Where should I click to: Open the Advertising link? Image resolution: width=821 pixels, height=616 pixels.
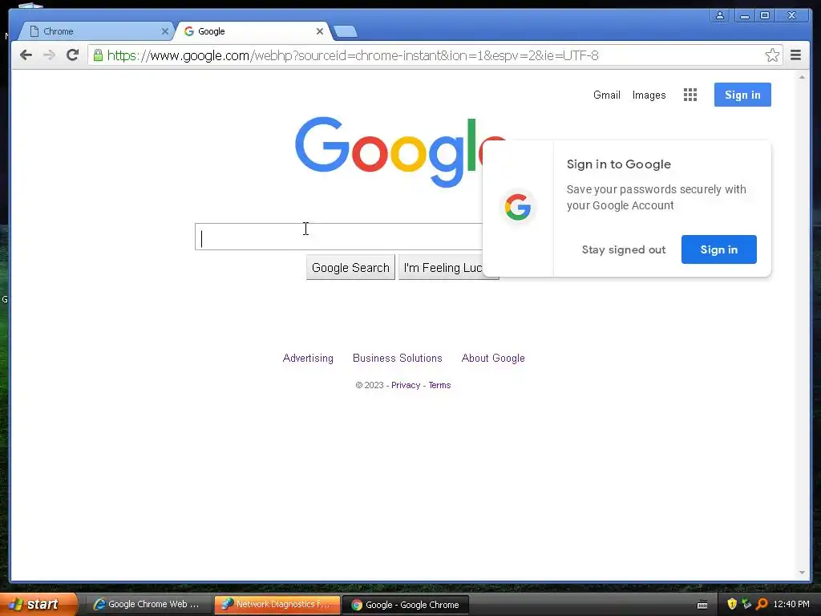308,359
